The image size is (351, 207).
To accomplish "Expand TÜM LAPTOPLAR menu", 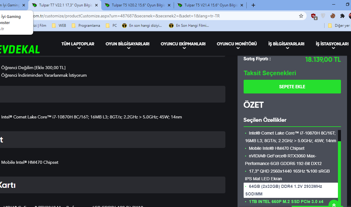I will point(78,45).
